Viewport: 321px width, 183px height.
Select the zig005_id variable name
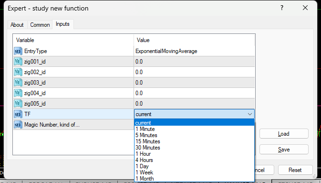click(x=35, y=104)
